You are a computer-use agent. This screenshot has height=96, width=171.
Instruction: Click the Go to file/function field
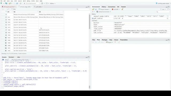(x=31, y=3)
